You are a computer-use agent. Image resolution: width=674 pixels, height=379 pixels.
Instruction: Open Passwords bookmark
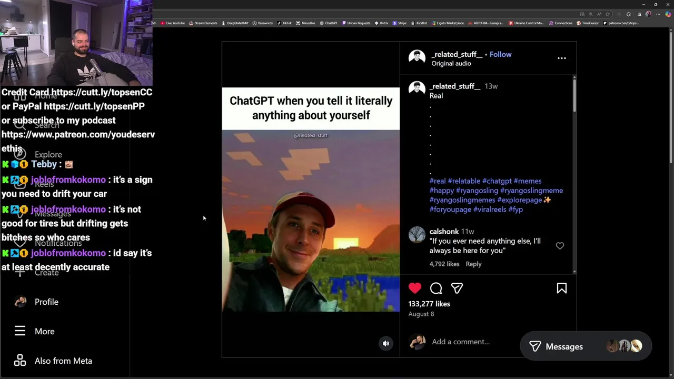point(263,23)
